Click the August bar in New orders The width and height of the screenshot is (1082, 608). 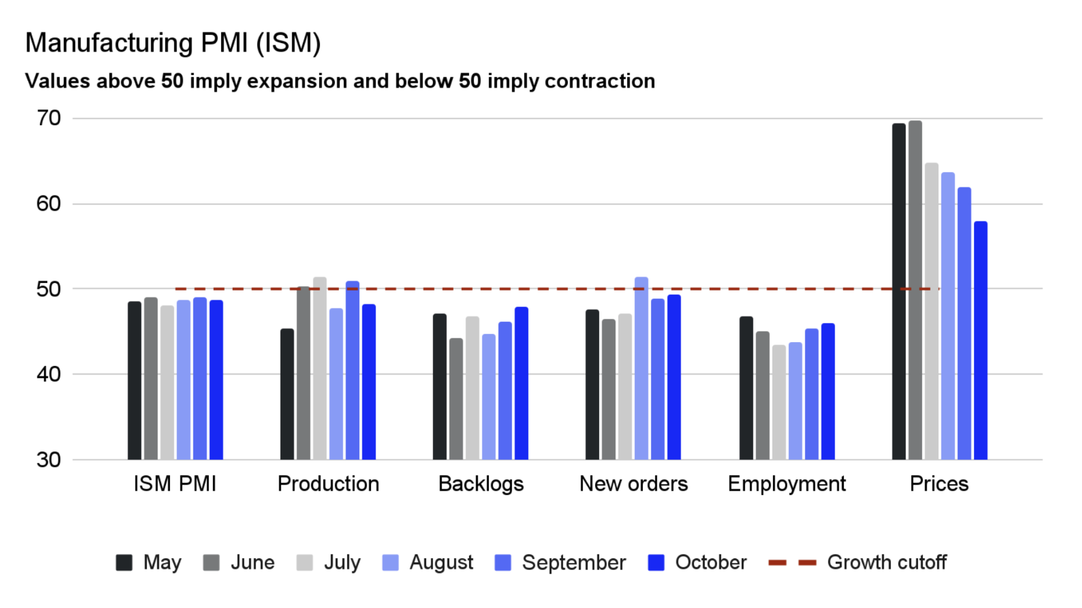coord(641,368)
